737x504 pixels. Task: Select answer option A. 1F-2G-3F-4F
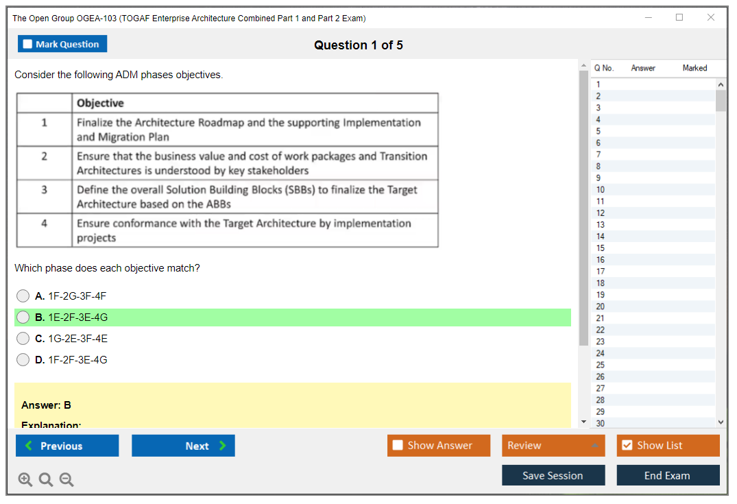(x=23, y=296)
